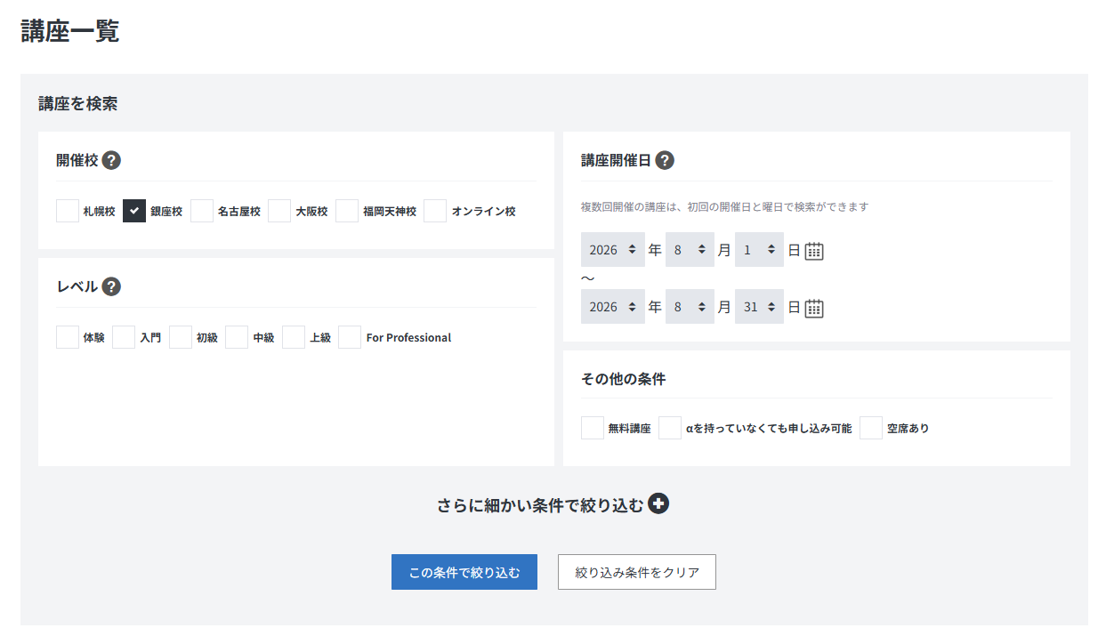1106x644 pixels.
Task: Check the 札幌校 checkbox
Action: point(68,211)
